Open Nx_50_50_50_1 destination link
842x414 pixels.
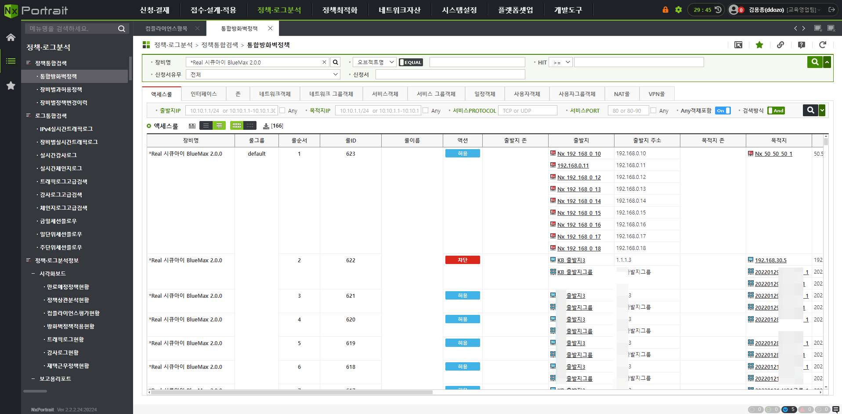[773, 154]
